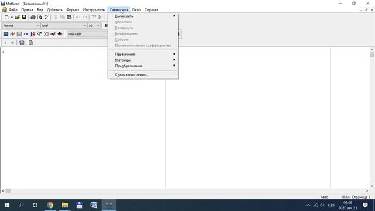Expand the Преобразования submenu
This screenshot has height=211, width=375.
point(143,66)
